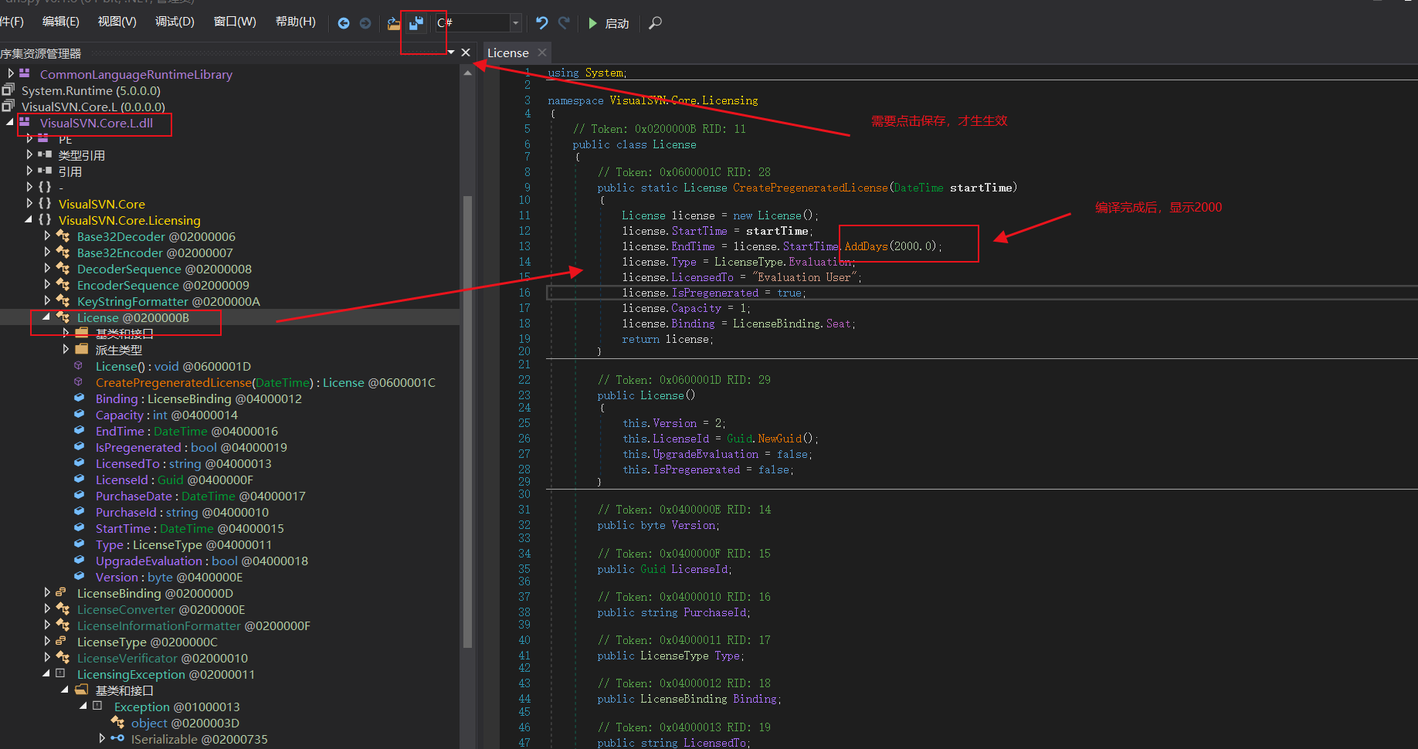Open the 调试(D) debug menu
Viewport: 1418px width, 749px height.
click(175, 22)
